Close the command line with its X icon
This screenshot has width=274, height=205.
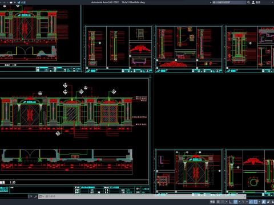coord(31,196)
